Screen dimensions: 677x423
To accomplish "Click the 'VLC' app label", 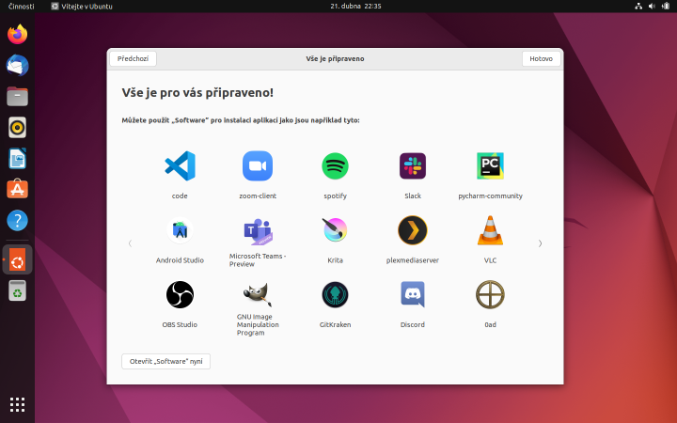I will tap(491, 260).
